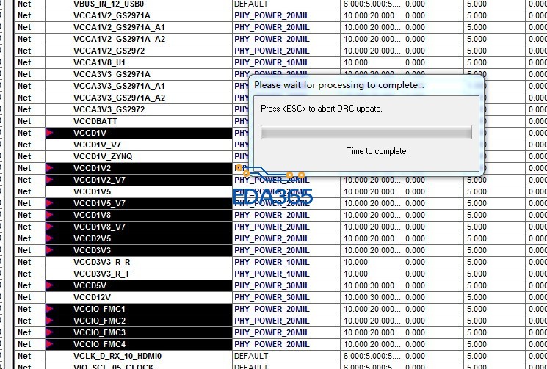Select the highlighted VCCD1V2_V7 net name
Viewport: 547px width, 369px height.
pyautogui.click(x=99, y=180)
